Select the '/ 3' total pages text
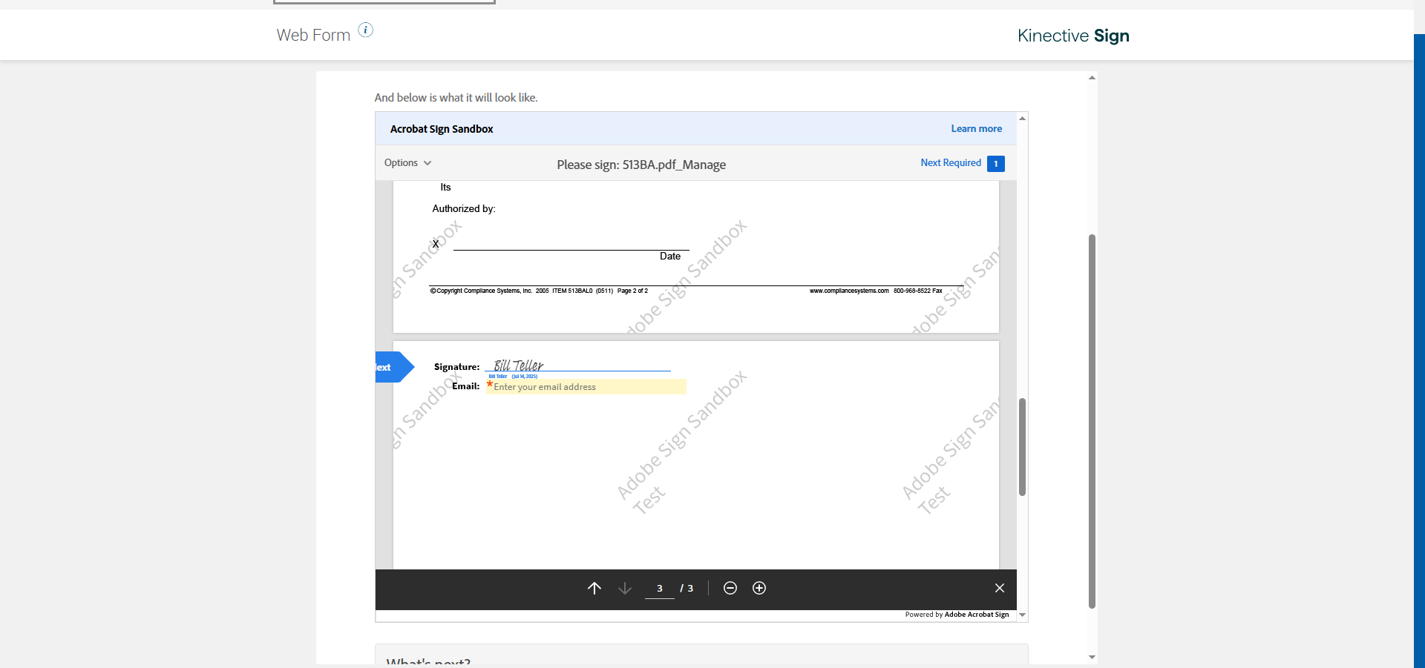The width and height of the screenshot is (1425, 668). [x=687, y=589]
